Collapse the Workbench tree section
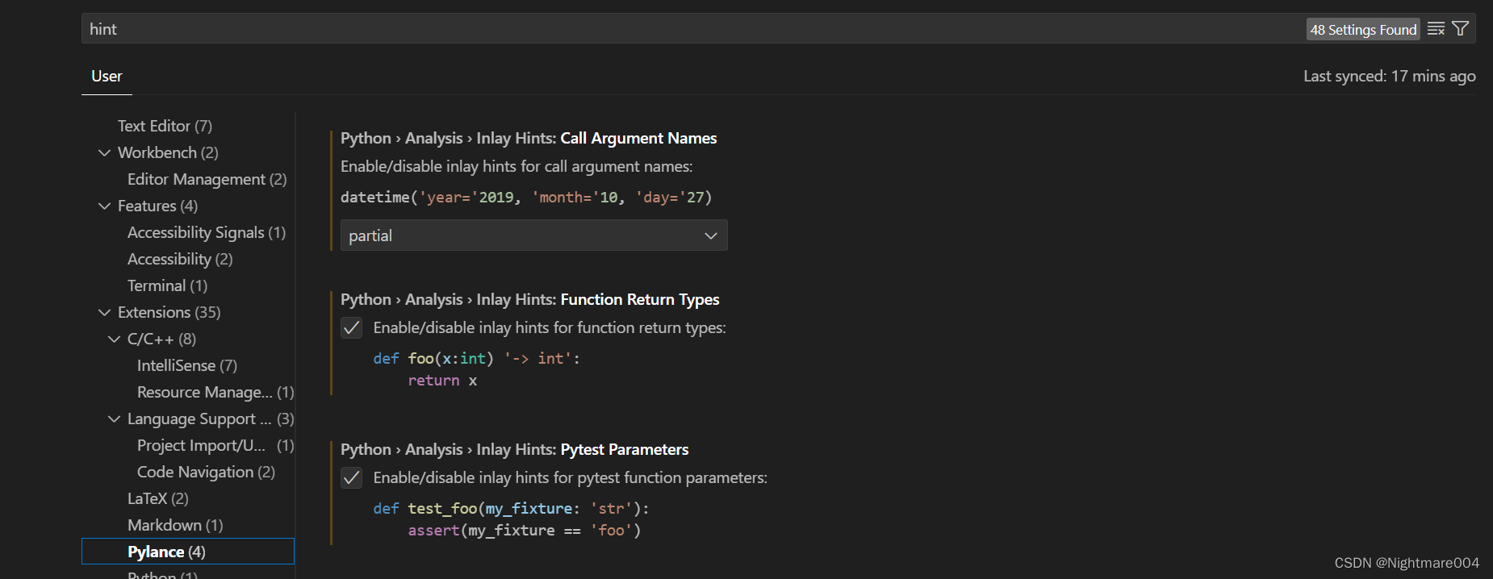1493x579 pixels. (x=104, y=152)
